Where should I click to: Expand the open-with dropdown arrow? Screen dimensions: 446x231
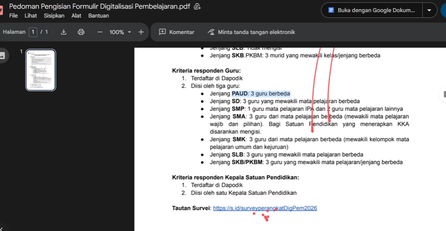(429, 10)
